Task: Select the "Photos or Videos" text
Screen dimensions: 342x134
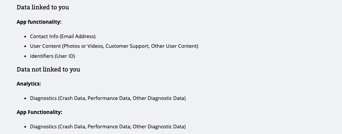Action: pos(83,46)
